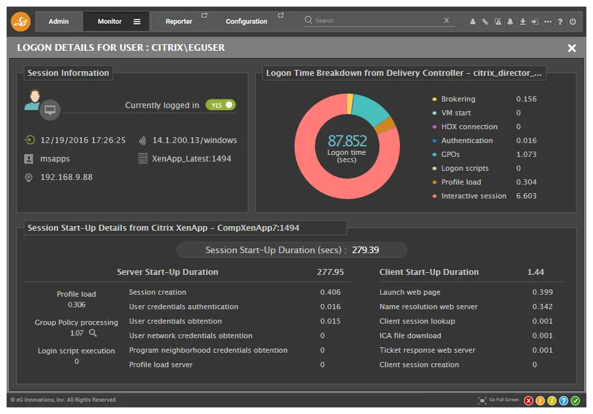
Task: Click the 'Name resolution web server' label
Action: tap(428, 307)
